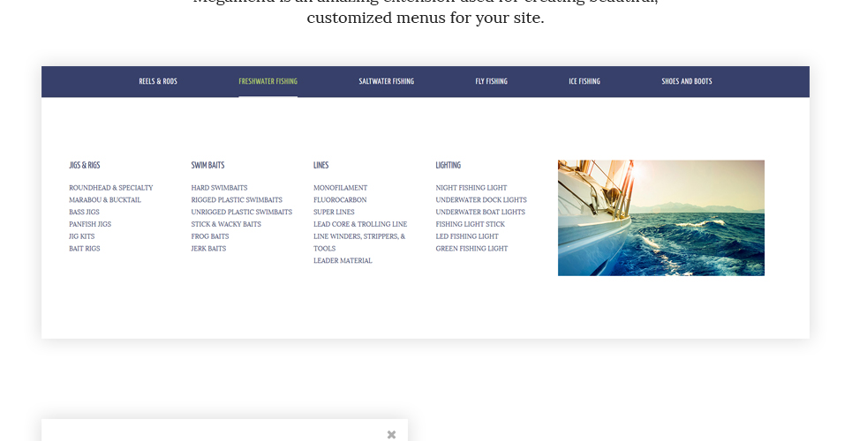The image size is (852, 441).
Task: Go to Frog Baits category
Action: [x=210, y=236]
